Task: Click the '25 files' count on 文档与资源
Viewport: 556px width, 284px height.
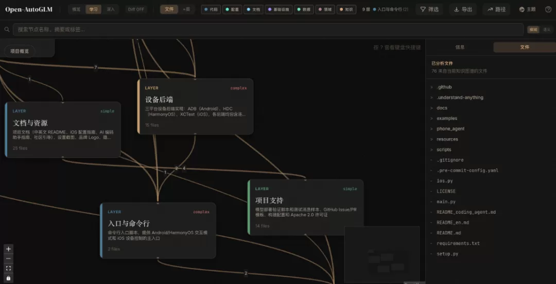Action: tap(20, 148)
